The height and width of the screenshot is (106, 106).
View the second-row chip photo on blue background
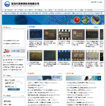click(64, 56)
